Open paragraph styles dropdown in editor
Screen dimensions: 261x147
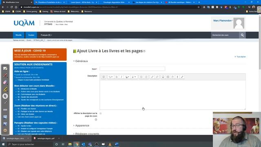click(x=111, y=77)
